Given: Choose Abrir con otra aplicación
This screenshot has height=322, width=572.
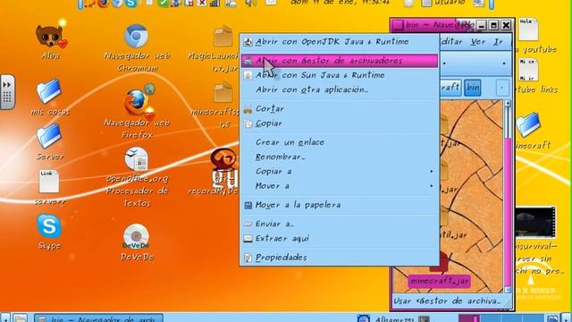Looking at the screenshot, I should point(340,89).
